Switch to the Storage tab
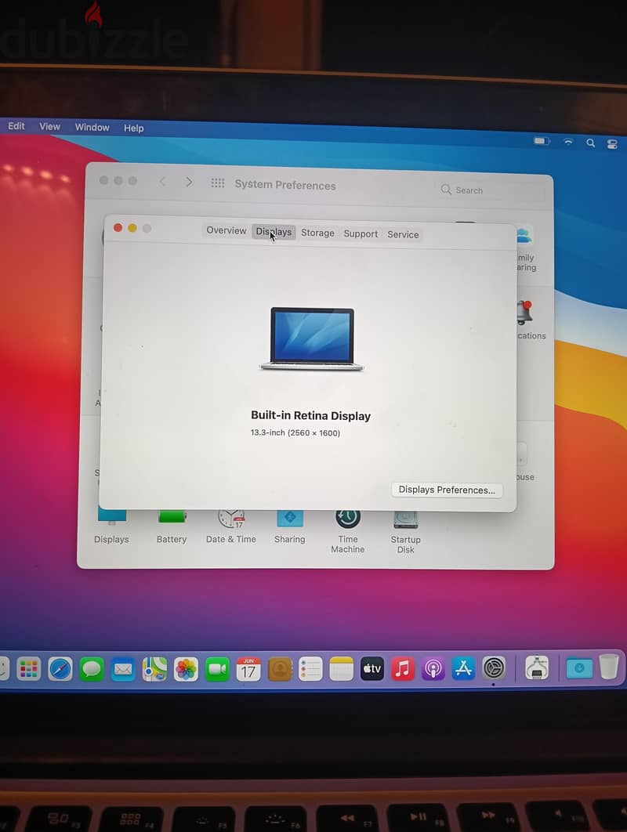This screenshot has height=832, width=627. tap(317, 233)
